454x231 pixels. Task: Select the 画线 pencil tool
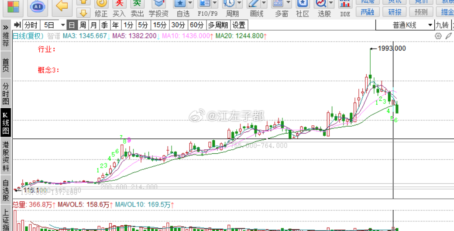click(x=254, y=3)
